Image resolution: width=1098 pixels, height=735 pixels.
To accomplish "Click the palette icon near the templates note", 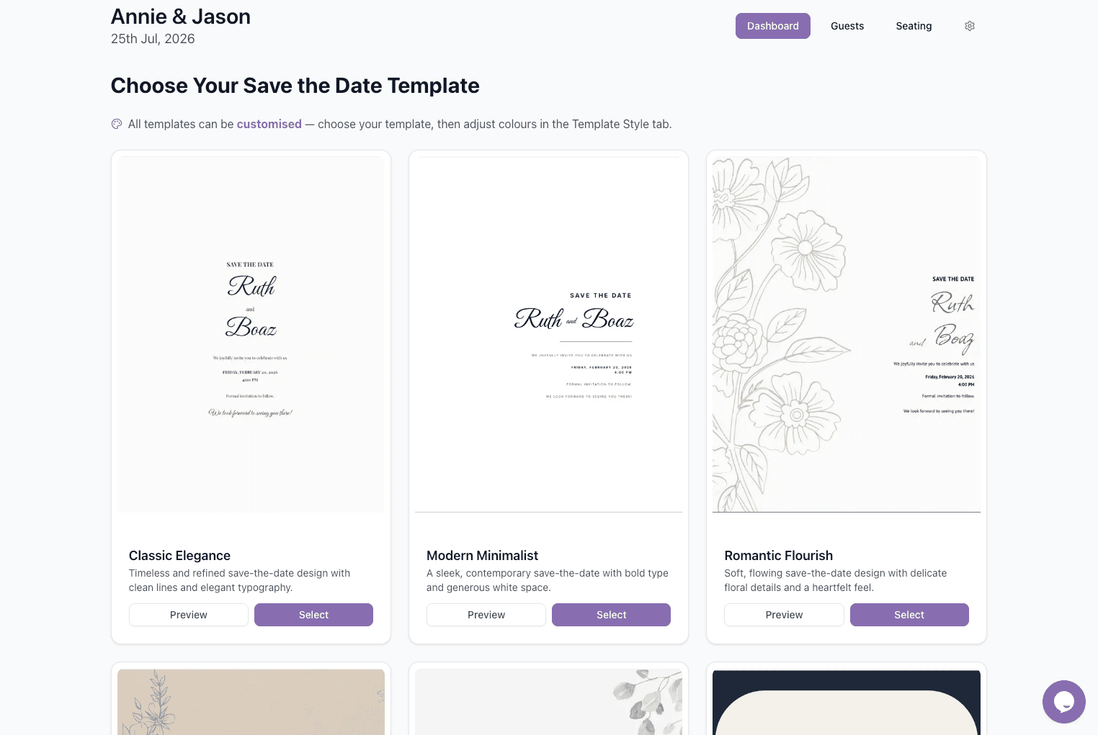I will 117,123.
